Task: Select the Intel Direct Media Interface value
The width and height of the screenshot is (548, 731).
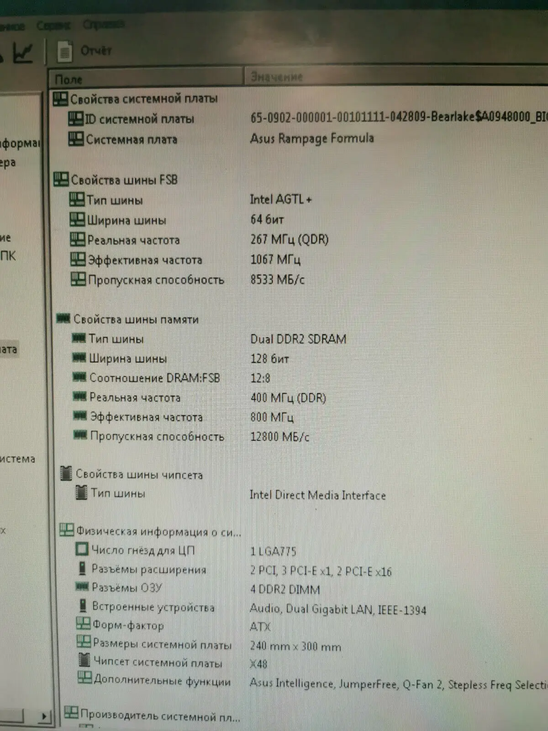Action: [x=317, y=495]
